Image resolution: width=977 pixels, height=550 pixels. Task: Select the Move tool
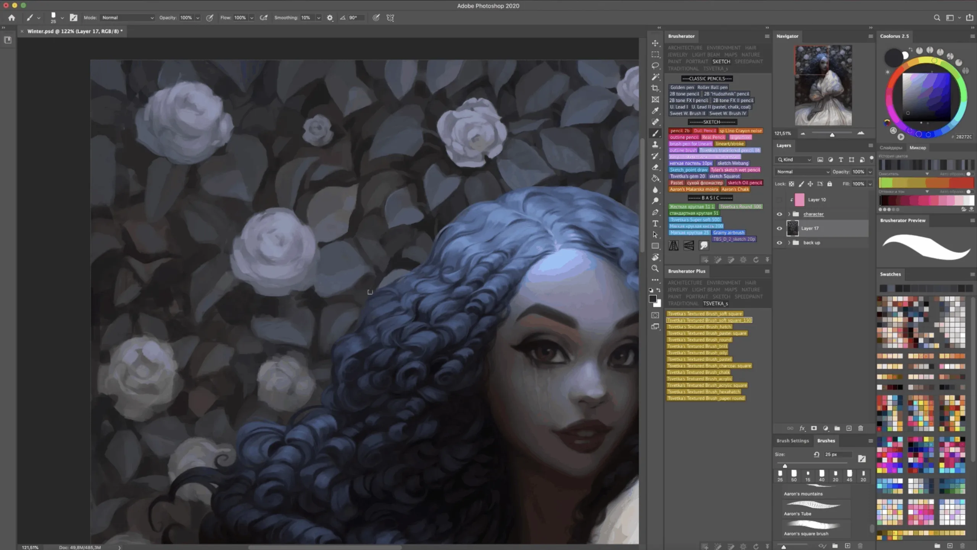tap(655, 43)
